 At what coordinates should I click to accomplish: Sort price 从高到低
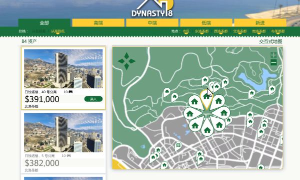pyautogui.click(x=57, y=31)
